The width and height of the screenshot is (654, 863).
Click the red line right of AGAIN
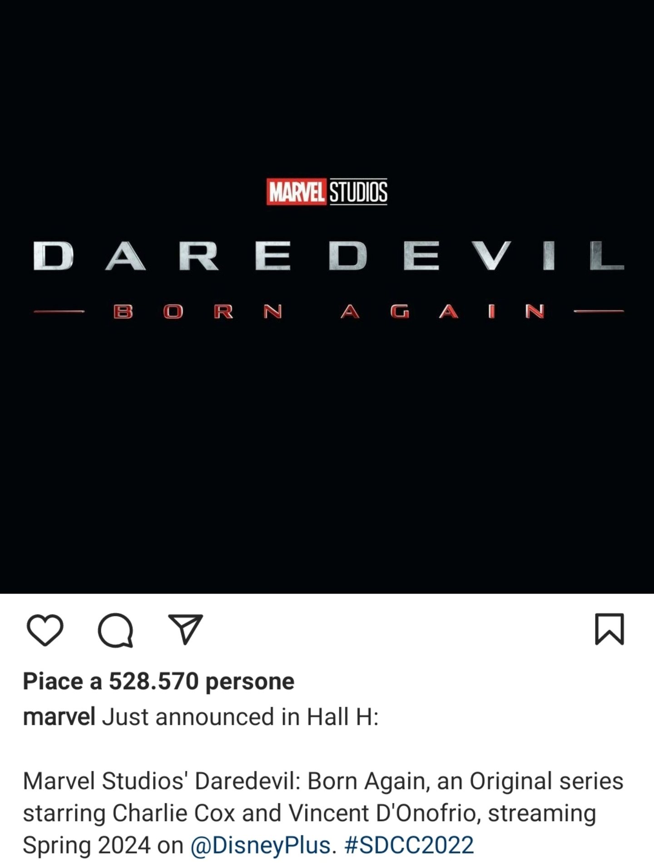[x=599, y=311]
